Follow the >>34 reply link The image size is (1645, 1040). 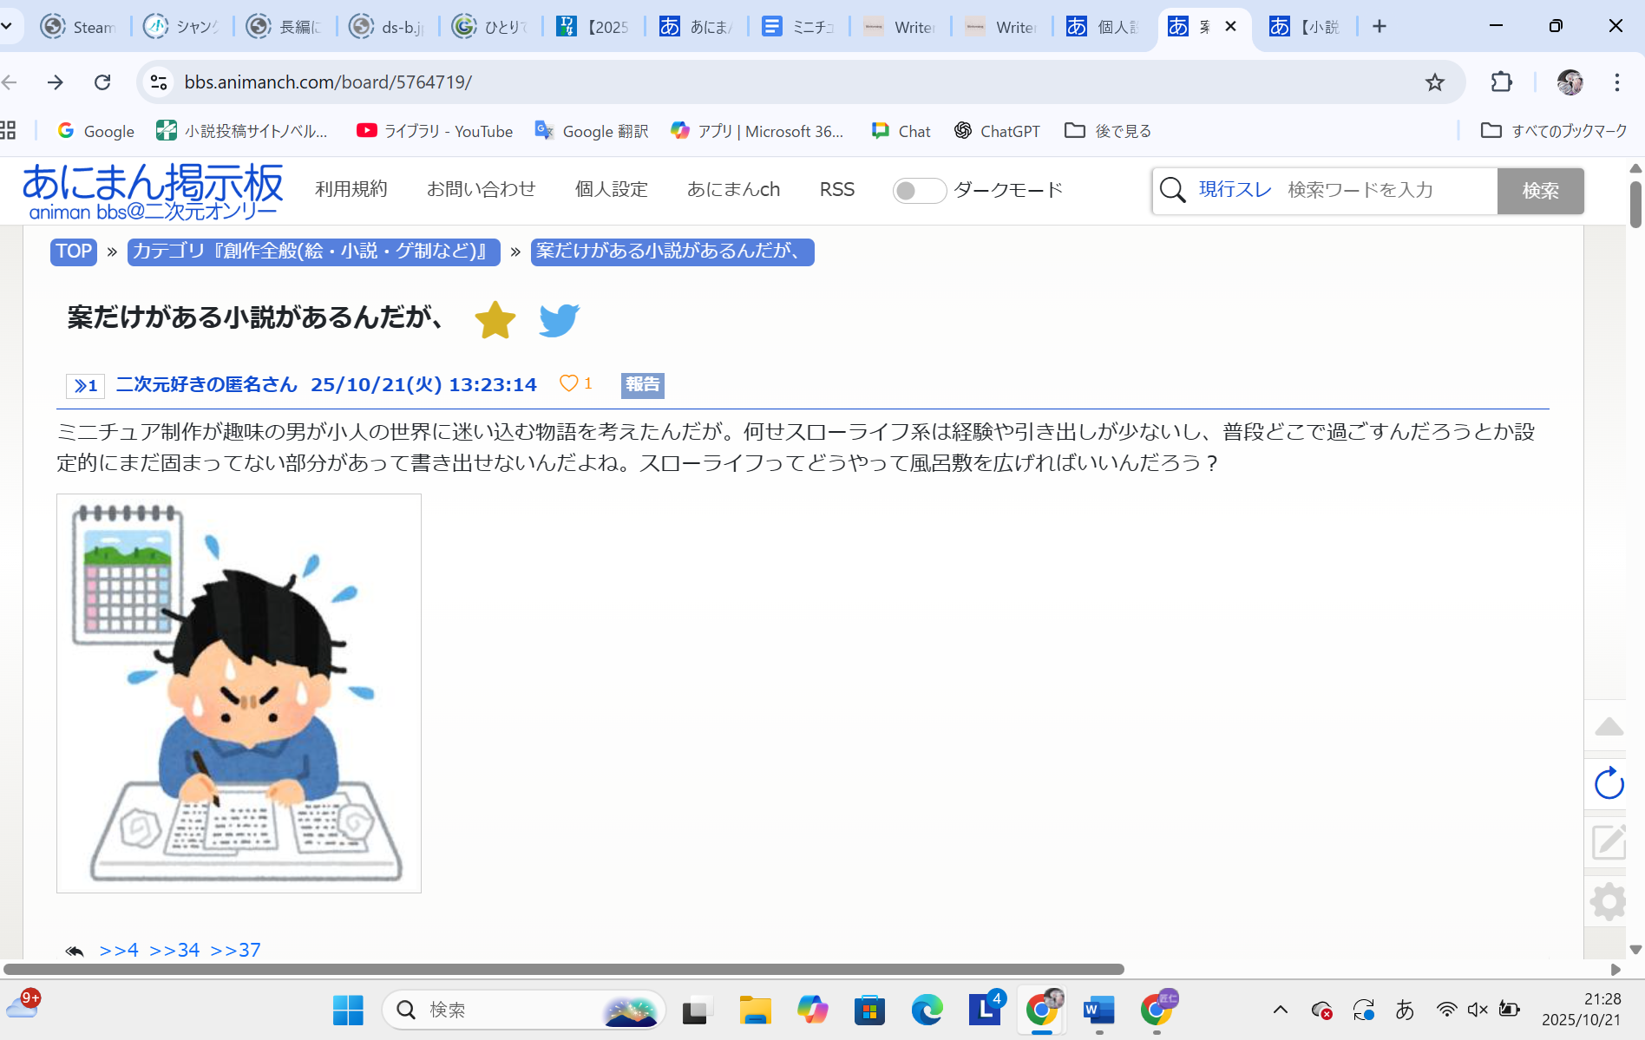(x=174, y=950)
